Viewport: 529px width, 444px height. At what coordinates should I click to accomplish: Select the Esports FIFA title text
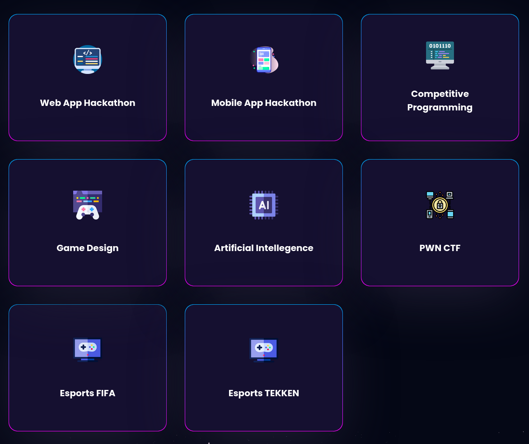click(x=88, y=393)
